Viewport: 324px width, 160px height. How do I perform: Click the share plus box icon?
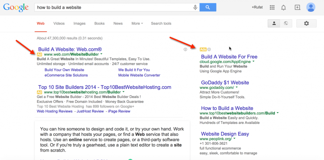(x=297, y=8)
